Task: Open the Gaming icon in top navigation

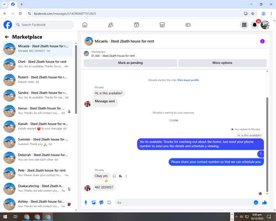Action: click(188, 25)
